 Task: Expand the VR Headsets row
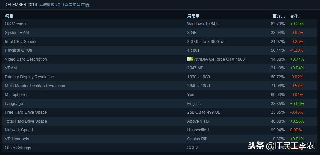click(17, 139)
